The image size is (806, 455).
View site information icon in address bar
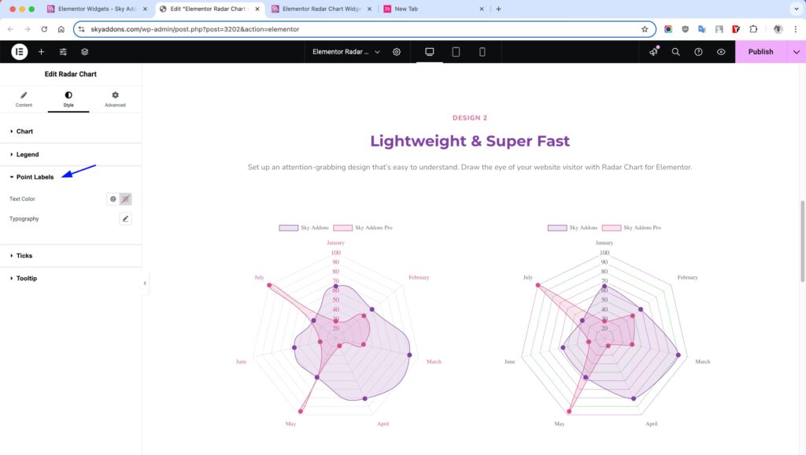click(x=82, y=29)
